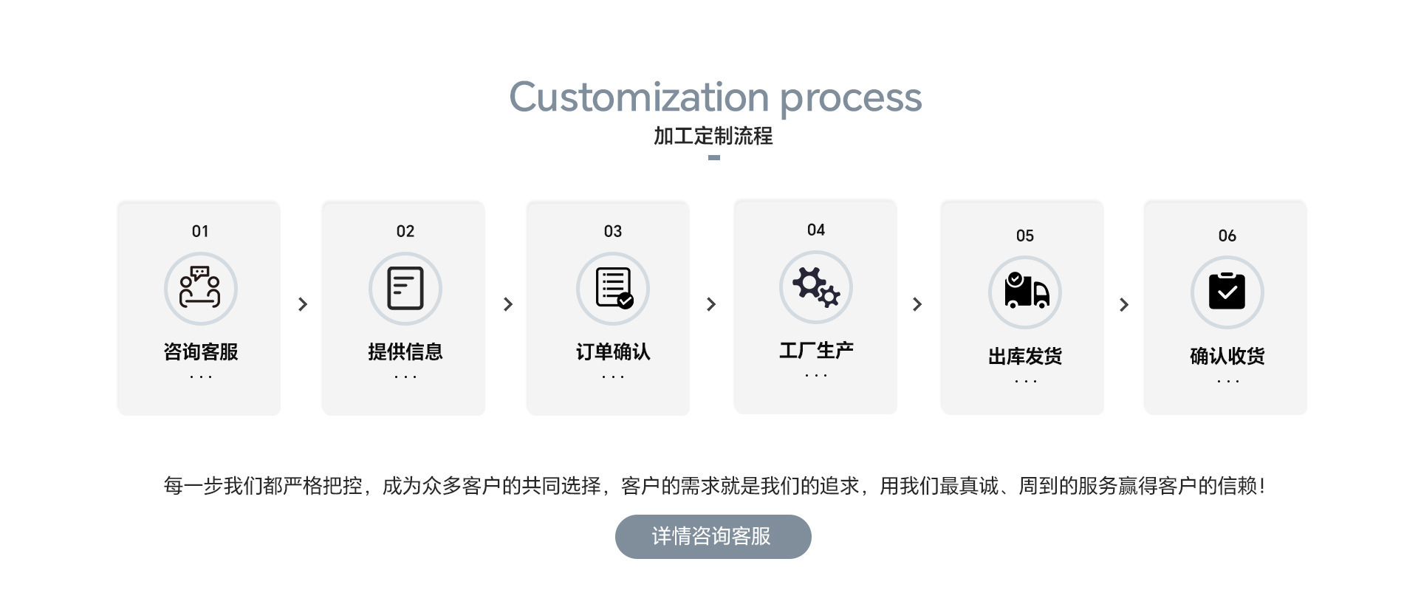Viewport: 1418px width, 604px height.
Task: Click the delivery truck shipping icon
Action: coord(1025,292)
